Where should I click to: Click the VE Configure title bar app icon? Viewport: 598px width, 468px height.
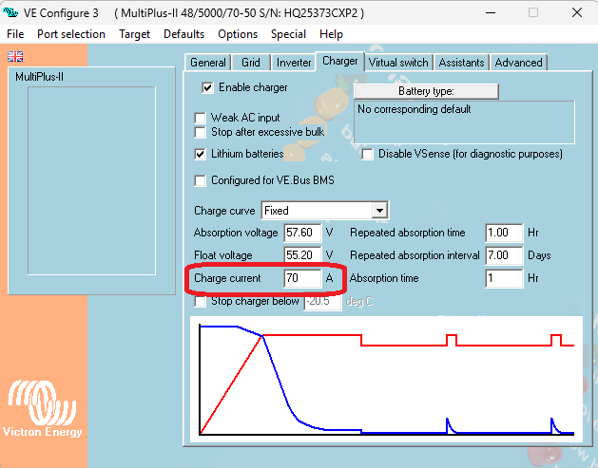tap(10, 12)
